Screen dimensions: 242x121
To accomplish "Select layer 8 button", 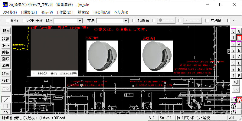I will pyautogui.click(x=239, y=31).
